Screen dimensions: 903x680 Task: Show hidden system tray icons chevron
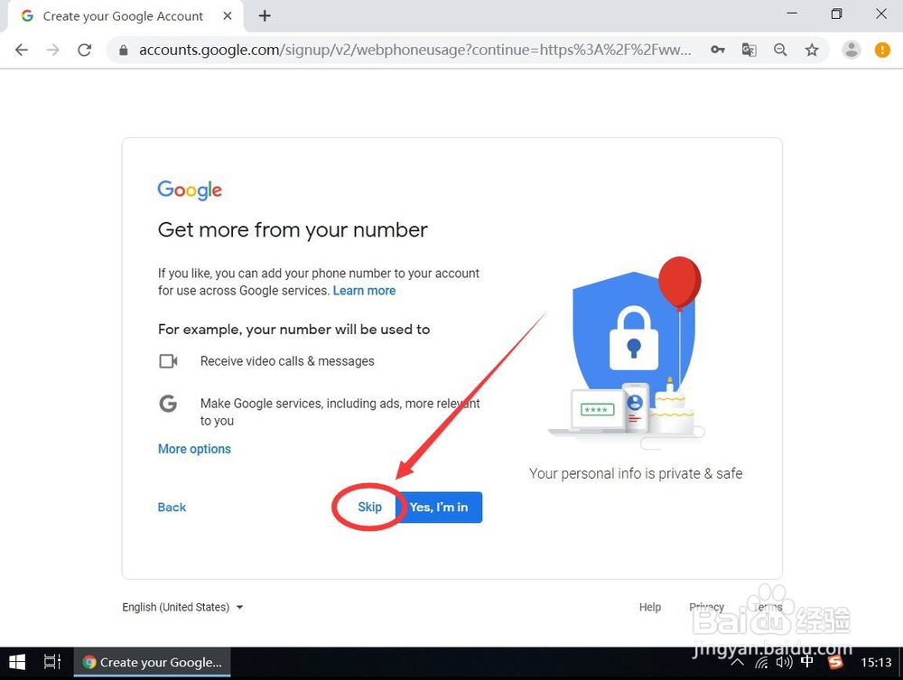tap(737, 663)
